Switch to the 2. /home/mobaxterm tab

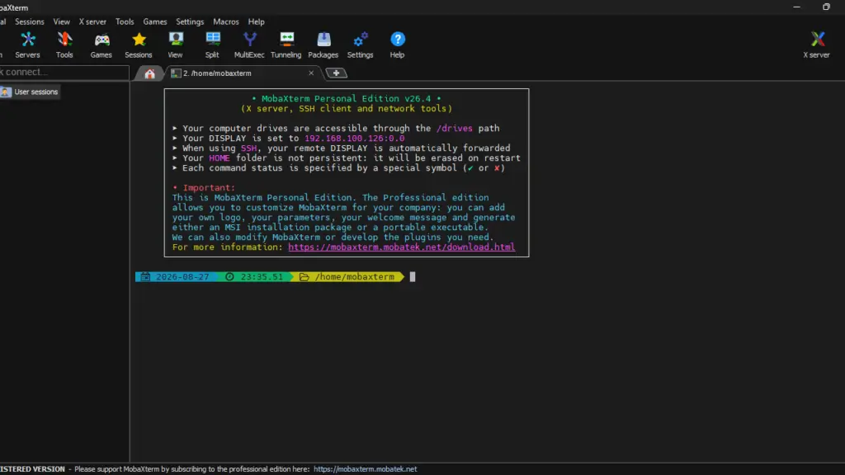[242, 73]
